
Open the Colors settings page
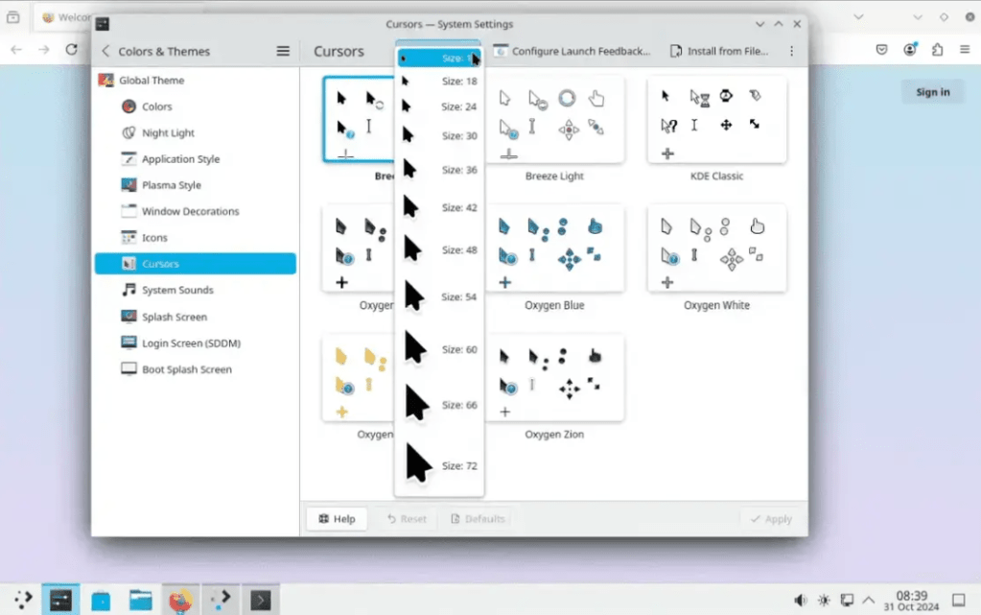(x=156, y=106)
